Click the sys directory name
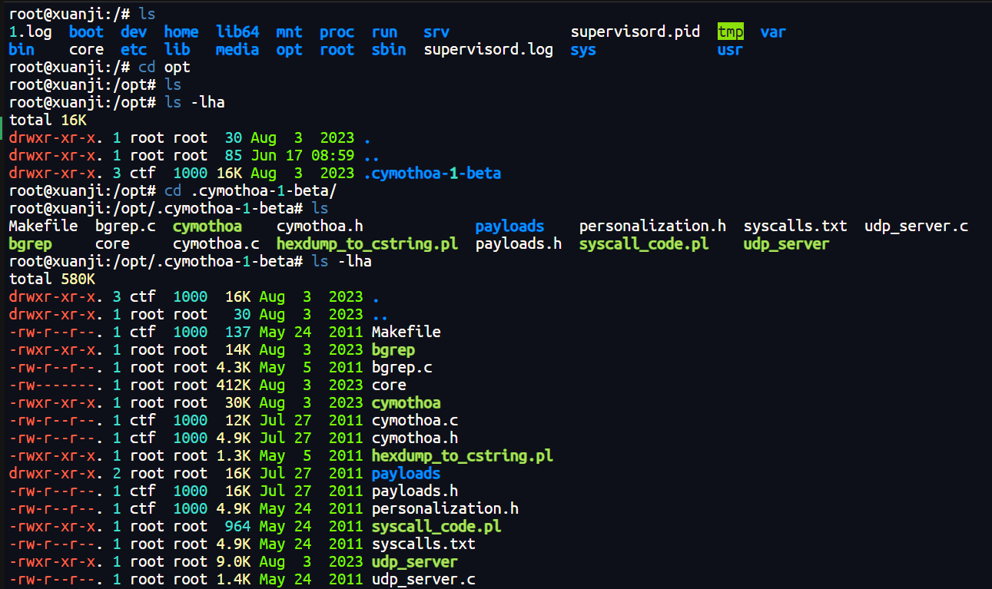 (583, 50)
